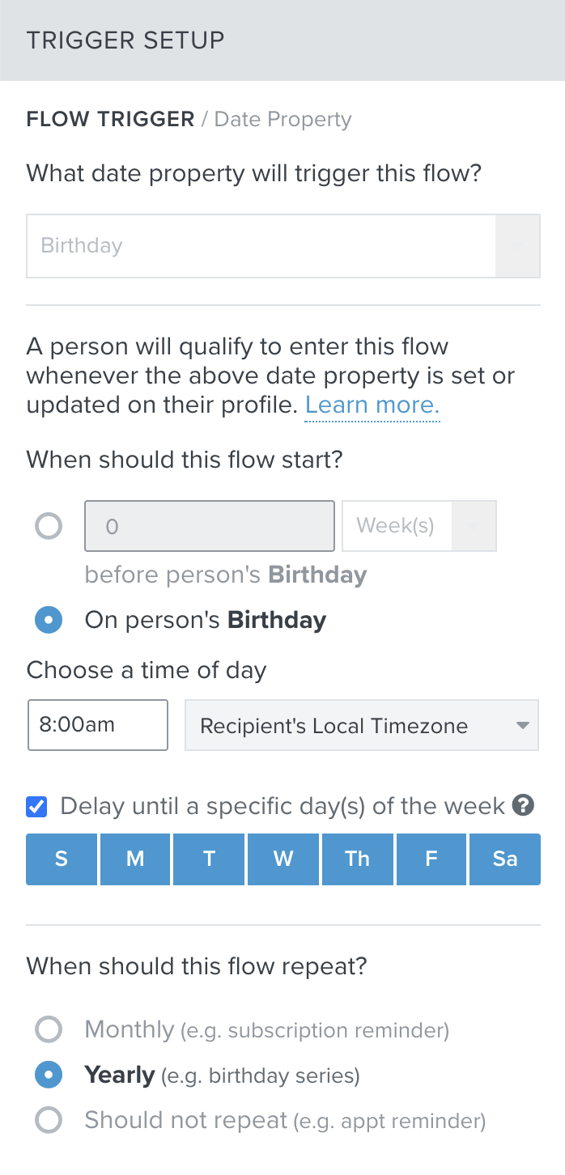Screen dimensions: 565x1175
Task: Toggle the Thursday day button
Action: click(357, 859)
